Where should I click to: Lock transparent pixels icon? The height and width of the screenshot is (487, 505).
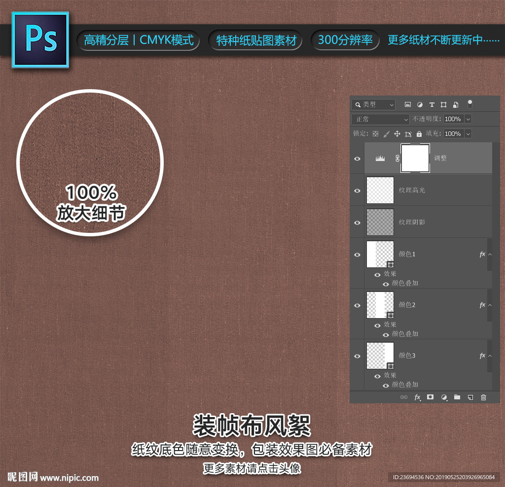coord(375,134)
